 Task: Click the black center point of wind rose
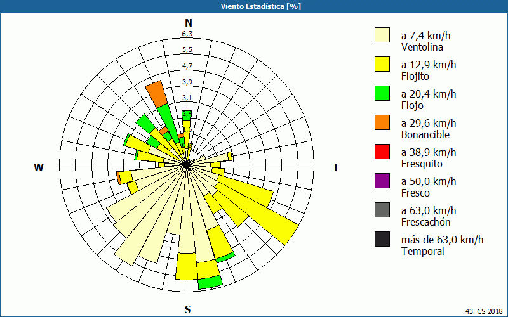[187, 165]
